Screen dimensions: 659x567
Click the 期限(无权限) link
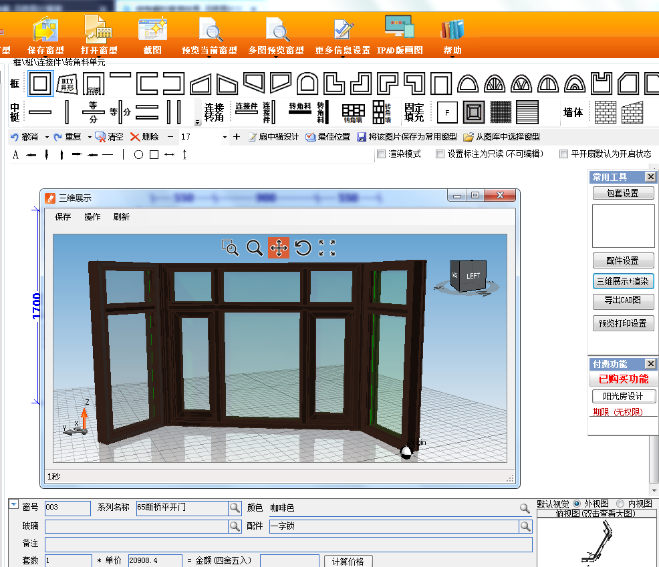(618, 412)
